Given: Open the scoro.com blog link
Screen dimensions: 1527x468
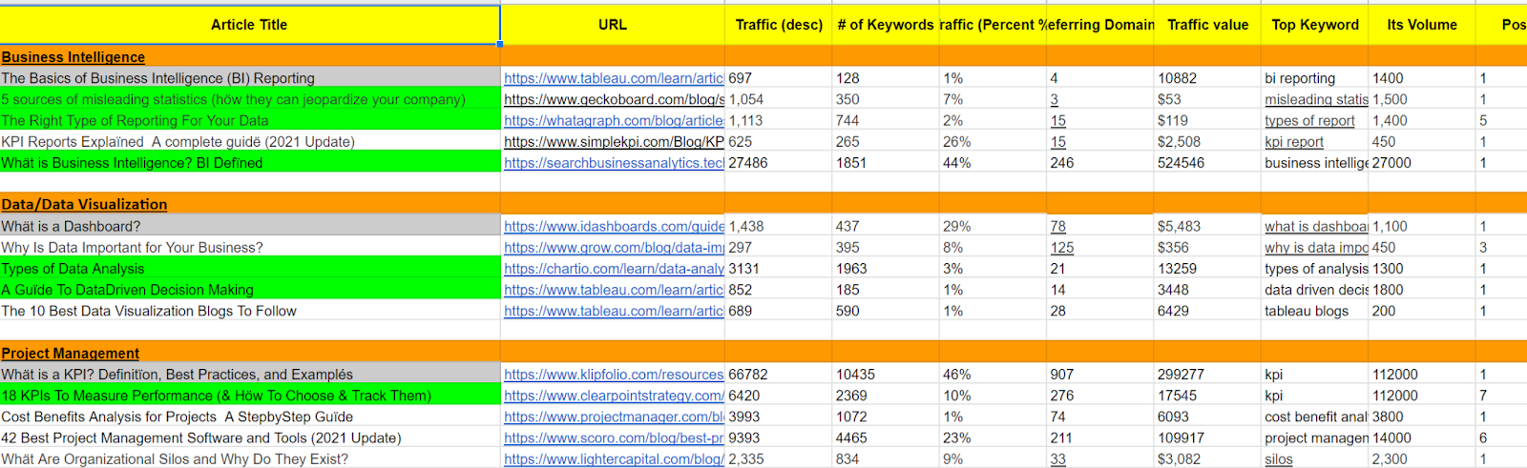Looking at the screenshot, I should [614, 437].
